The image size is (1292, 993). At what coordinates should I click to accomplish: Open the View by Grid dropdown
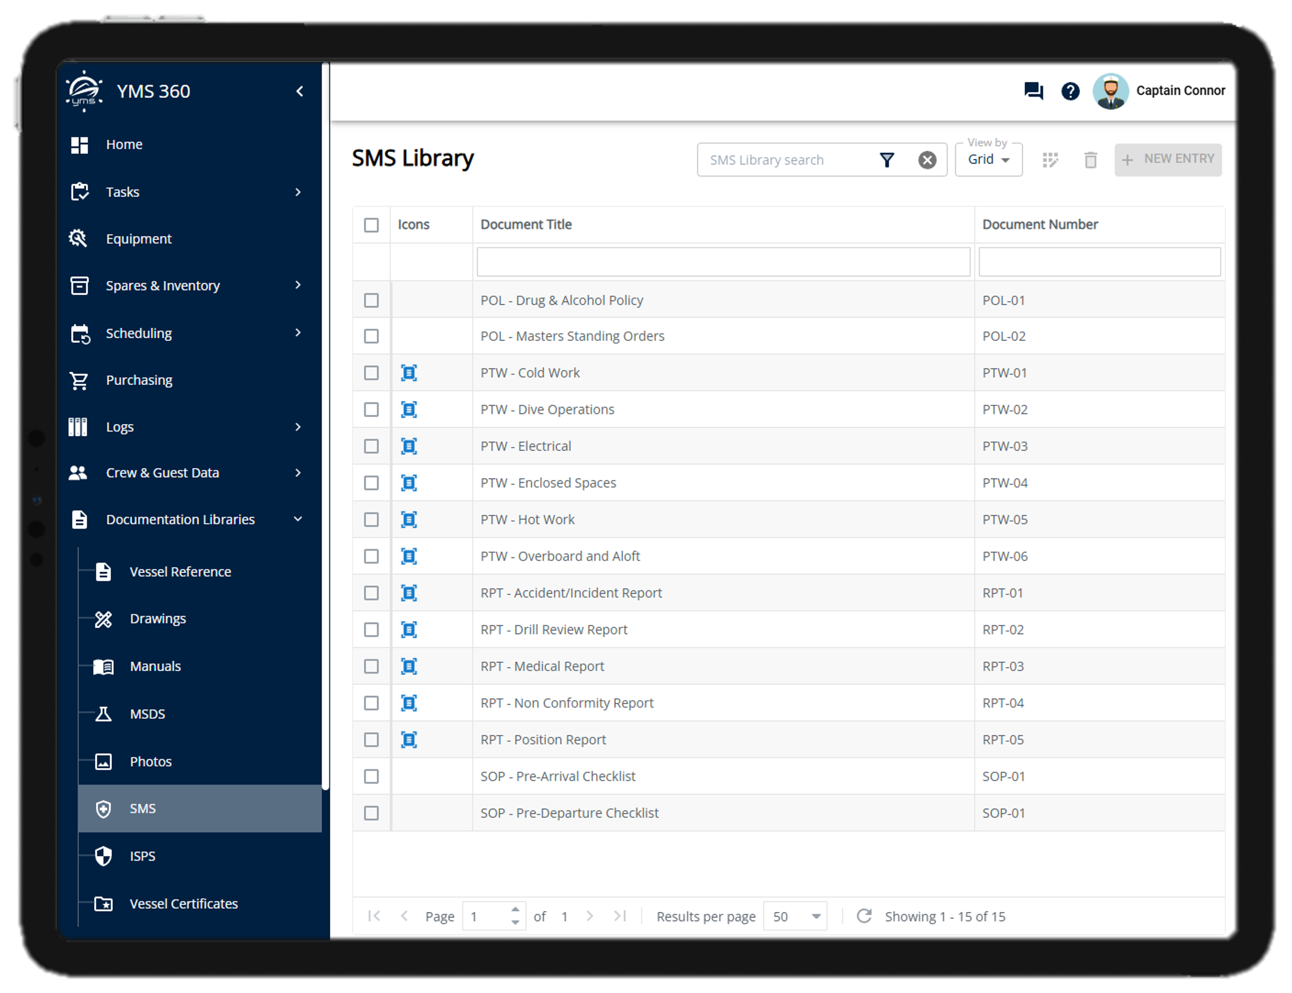coord(988,160)
